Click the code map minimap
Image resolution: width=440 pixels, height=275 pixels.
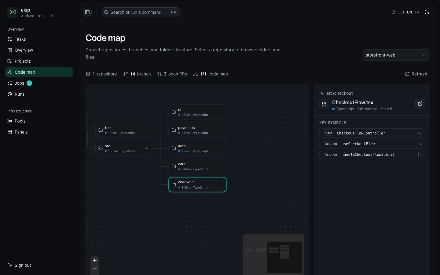(x=273, y=255)
